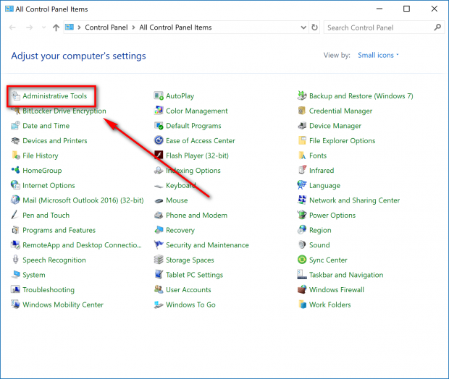
Task: Click the Search Control Panel field
Action: pos(384,27)
